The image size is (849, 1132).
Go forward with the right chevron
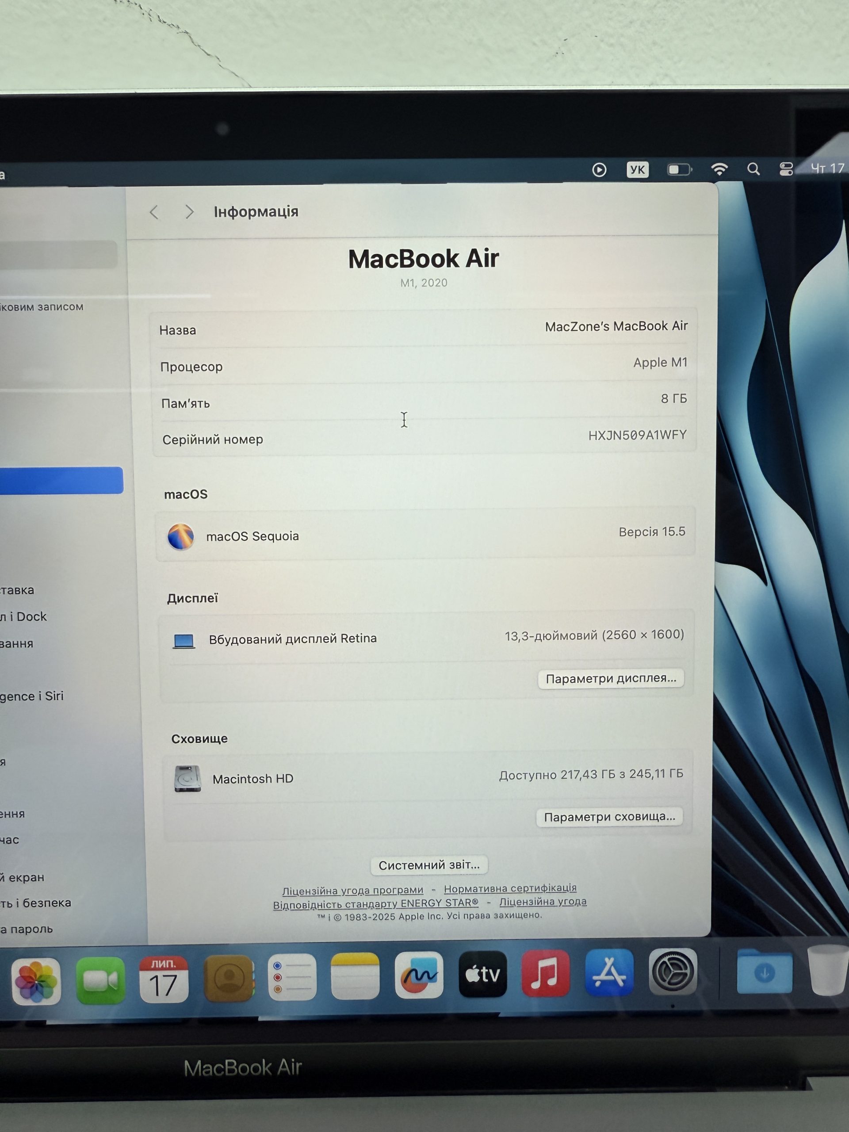pyautogui.click(x=189, y=211)
